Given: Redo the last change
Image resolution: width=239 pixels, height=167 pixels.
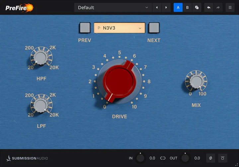Looking at the screenshot, I should pyautogui.click(x=218, y=7).
